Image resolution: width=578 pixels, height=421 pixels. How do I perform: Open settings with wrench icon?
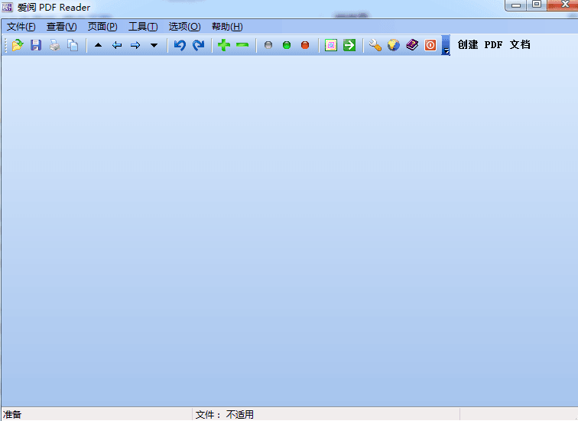[375, 45]
